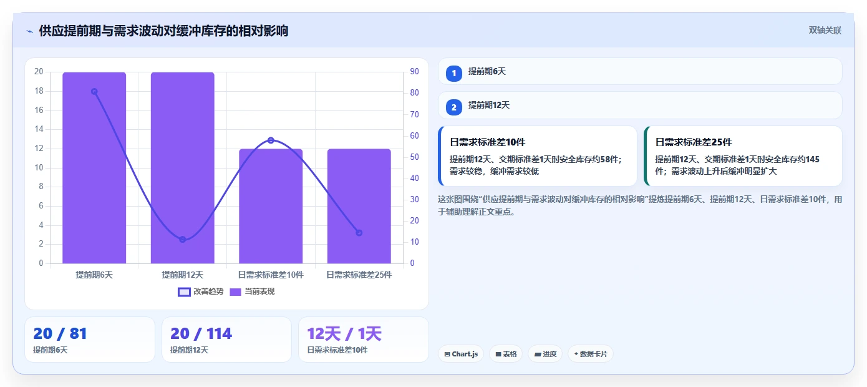Click the x-axis label 日需求标准差25件
This screenshot has height=387, width=867.
coord(359,275)
